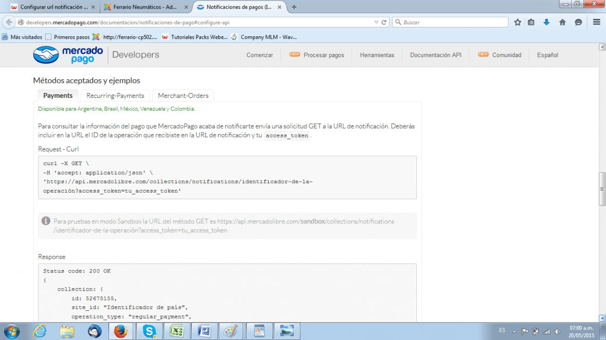Screen dimensions: 606x340
Task: Open Windows Start menu
Action: pos(12,332)
